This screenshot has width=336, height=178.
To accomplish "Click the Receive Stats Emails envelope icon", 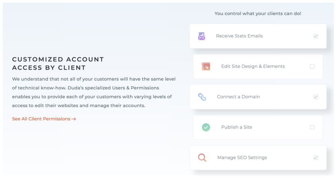I will (x=201, y=36).
